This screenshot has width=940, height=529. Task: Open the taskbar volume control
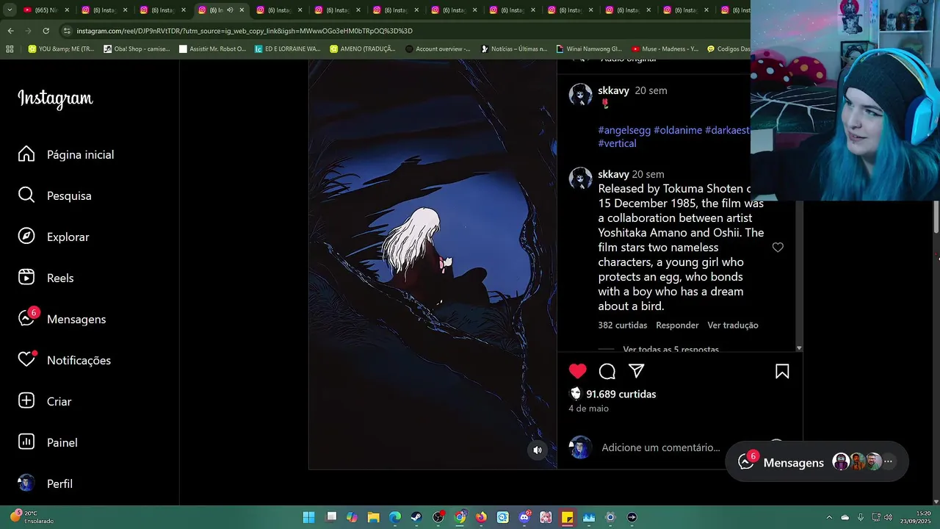click(x=888, y=517)
